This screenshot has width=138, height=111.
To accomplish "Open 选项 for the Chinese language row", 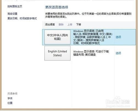I will click(118, 37).
